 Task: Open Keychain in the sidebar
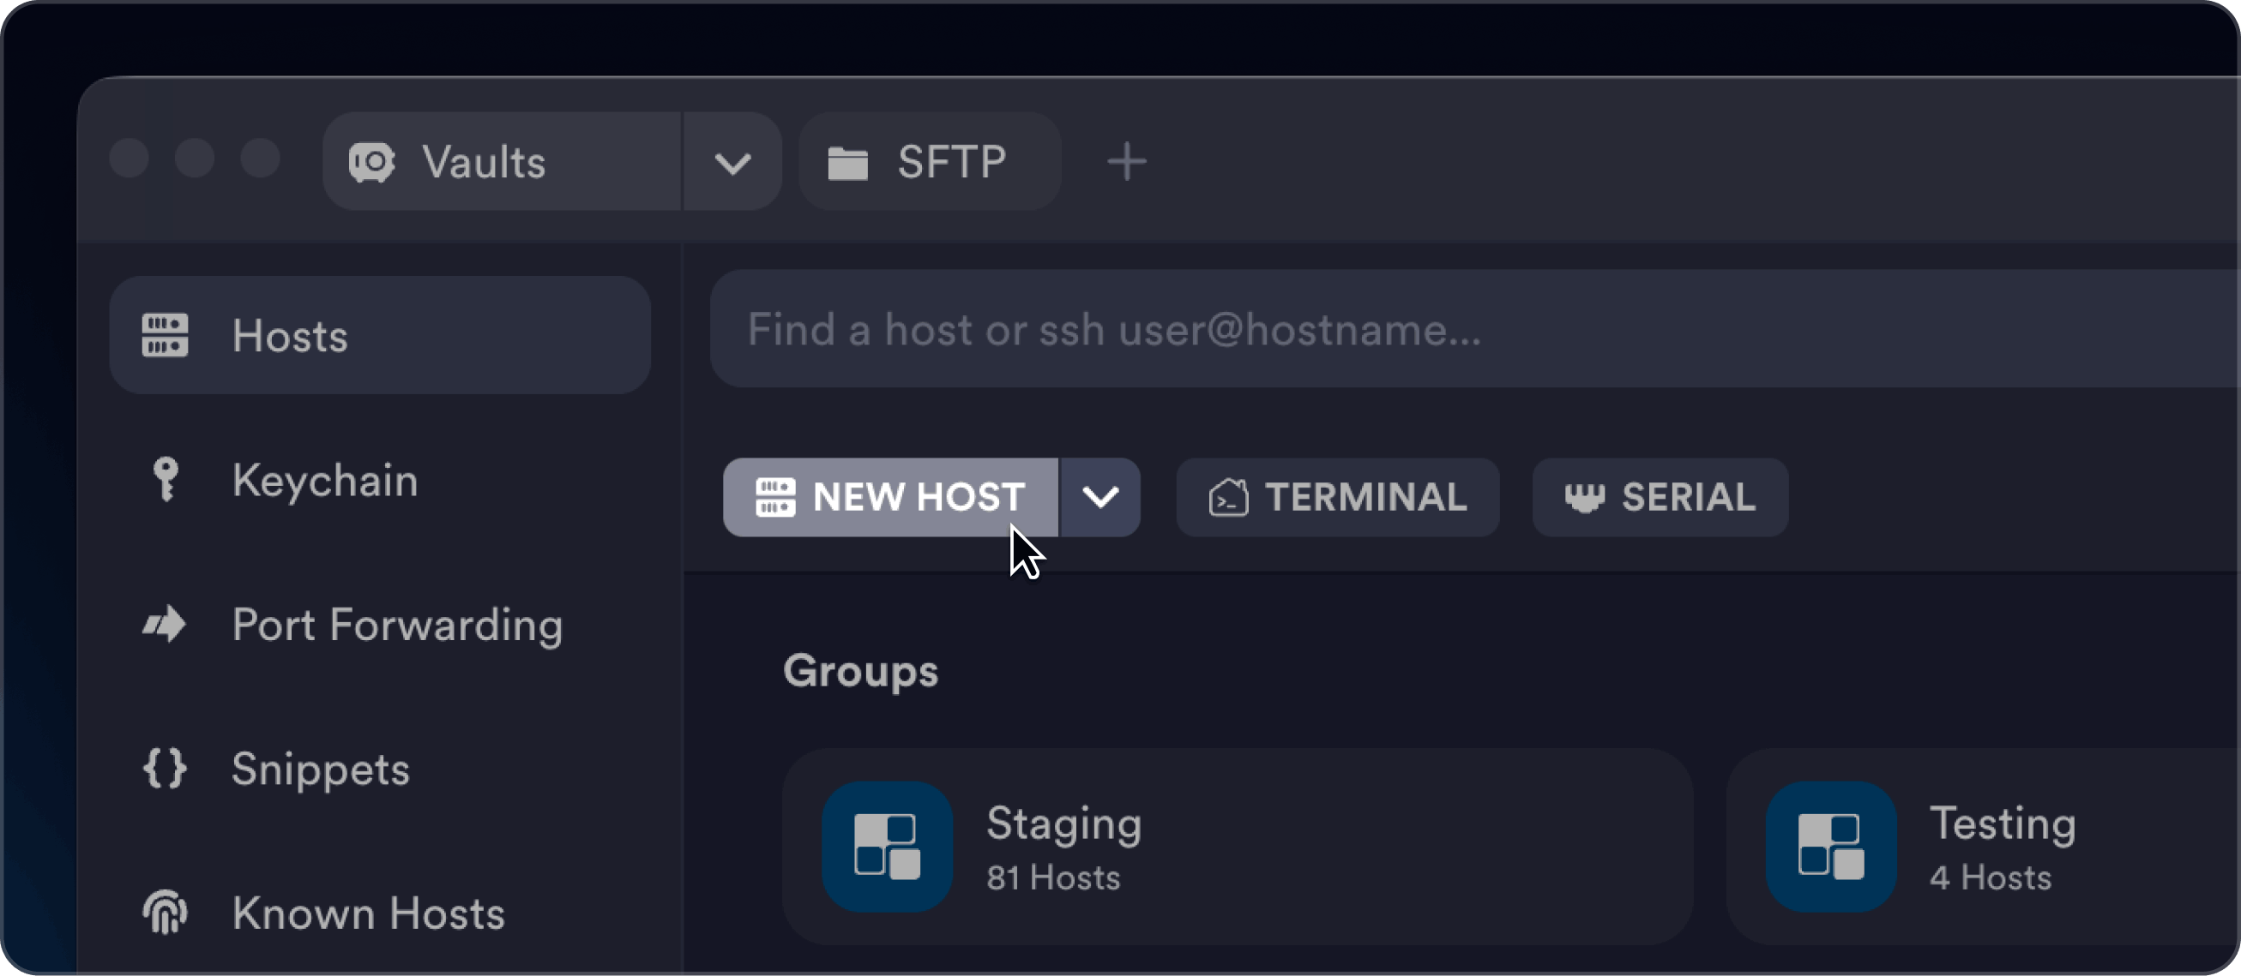(x=380, y=480)
